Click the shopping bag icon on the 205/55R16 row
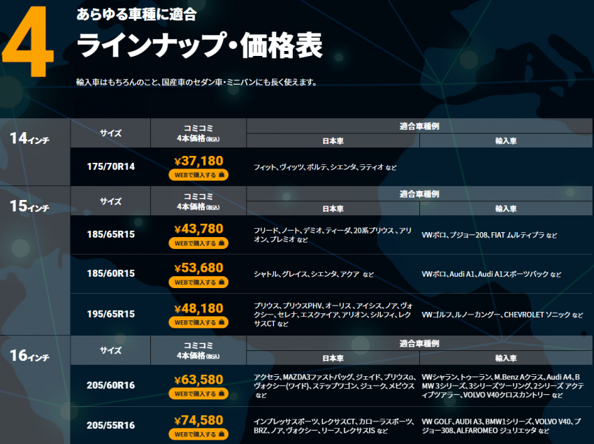 (222, 433)
